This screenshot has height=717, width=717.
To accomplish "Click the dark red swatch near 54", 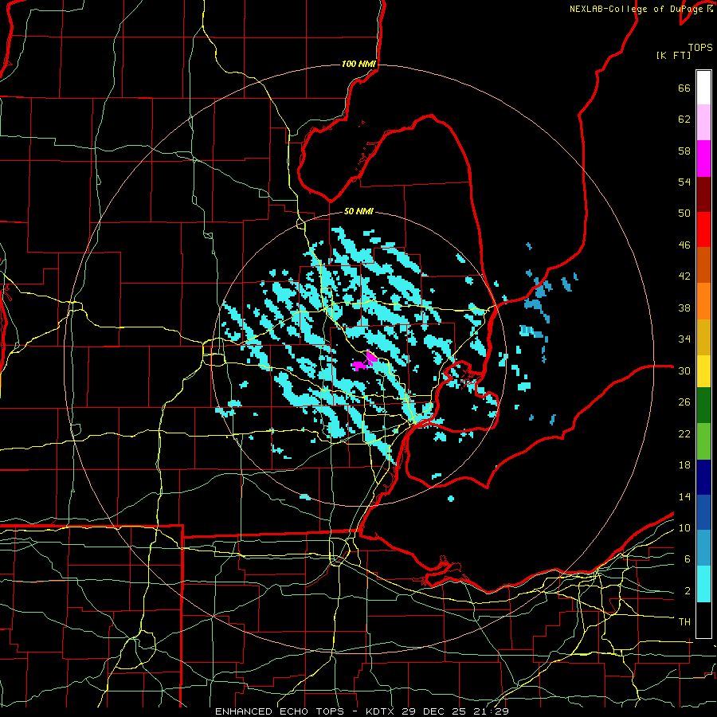I will (x=703, y=194).
